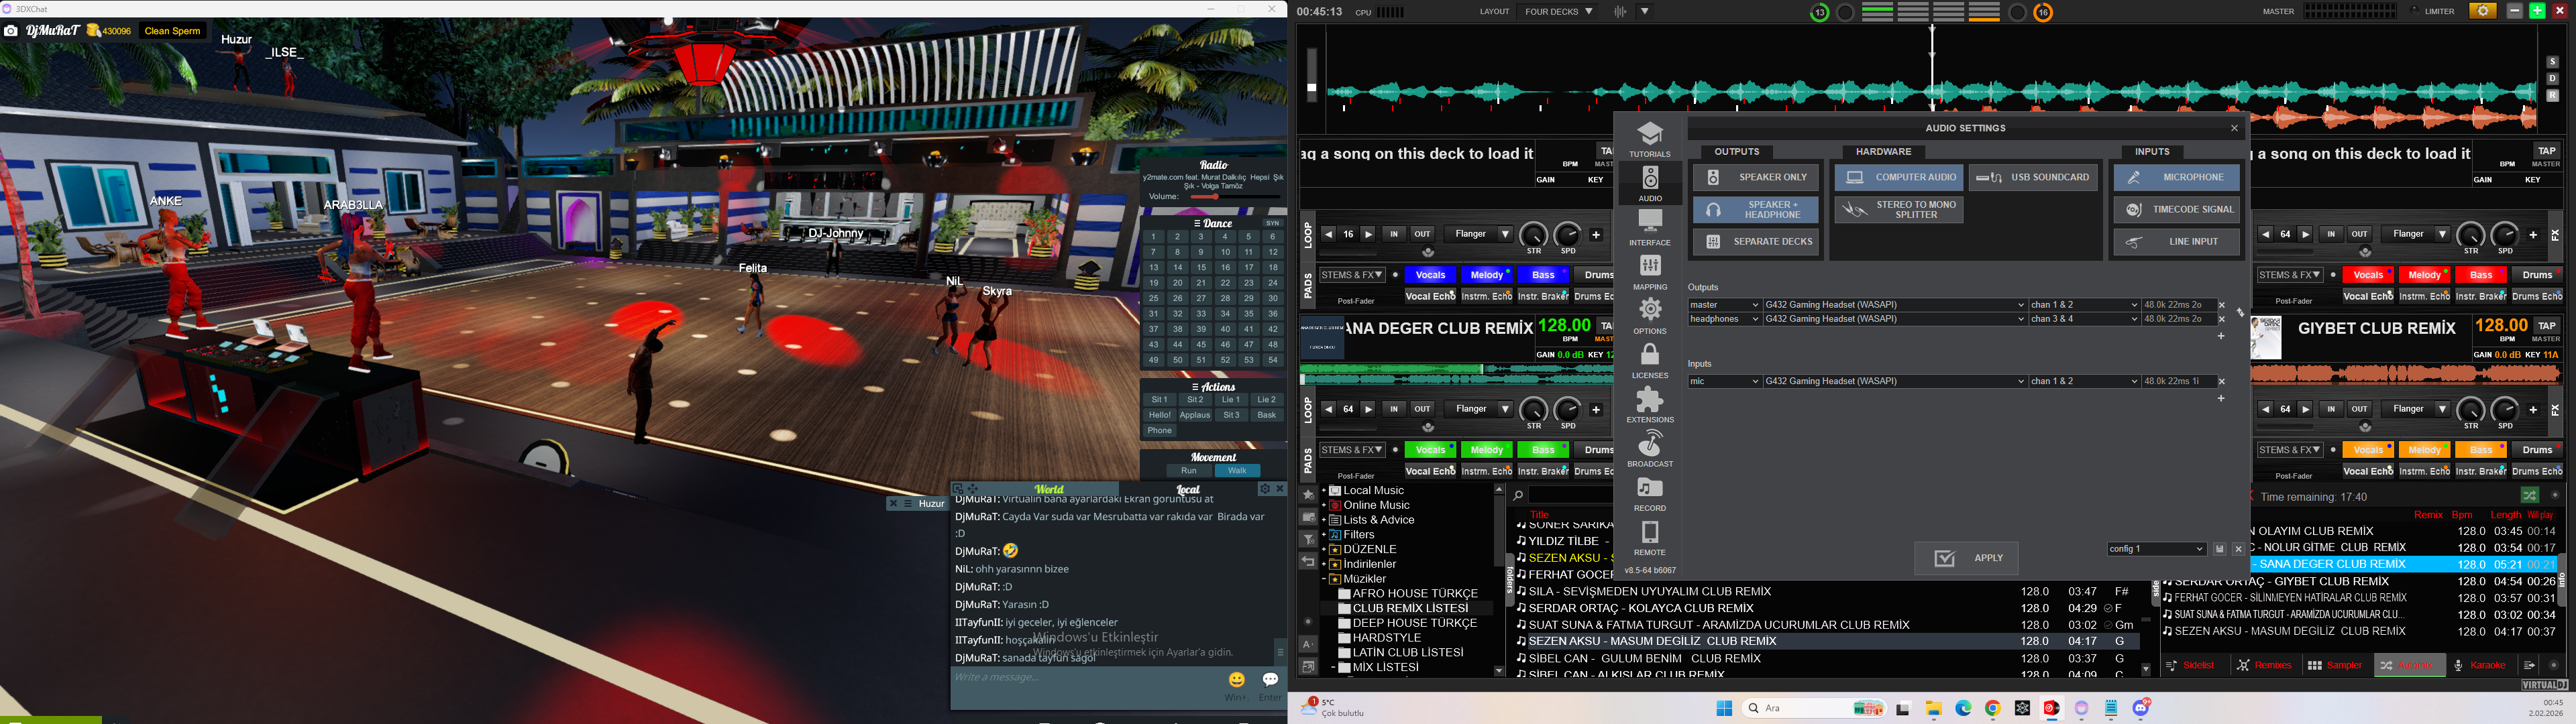This screenshot has height=724, width=2576.
Task: Open Interface settings section
Action: [x=1650, y=227]
